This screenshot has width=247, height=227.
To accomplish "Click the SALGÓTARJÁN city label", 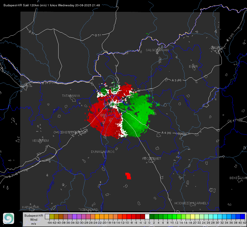I will click(157, 50).
